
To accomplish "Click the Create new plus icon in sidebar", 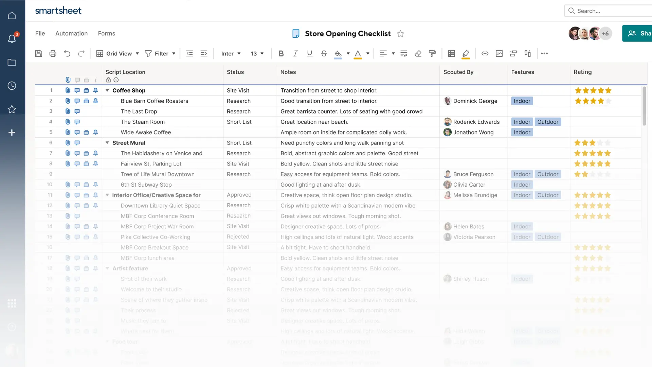I will click(x=12, y=133).
